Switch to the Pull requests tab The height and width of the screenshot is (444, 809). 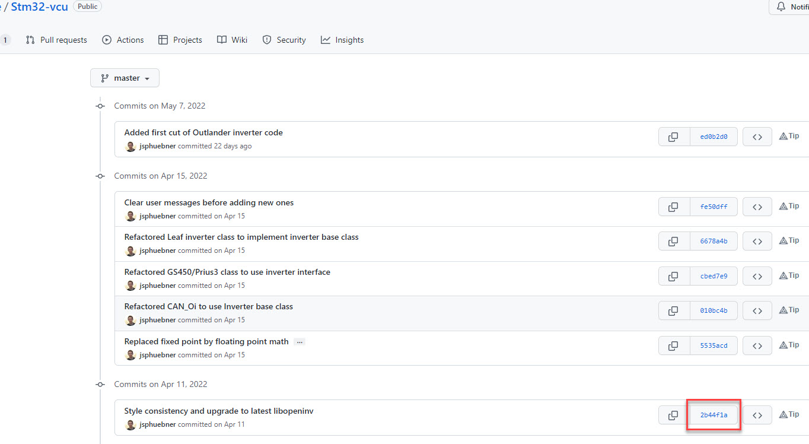[x=56, y=40]
